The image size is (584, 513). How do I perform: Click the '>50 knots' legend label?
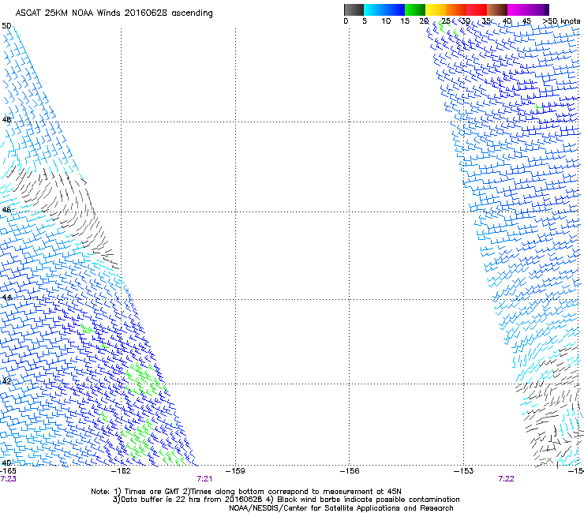point(562,21)
